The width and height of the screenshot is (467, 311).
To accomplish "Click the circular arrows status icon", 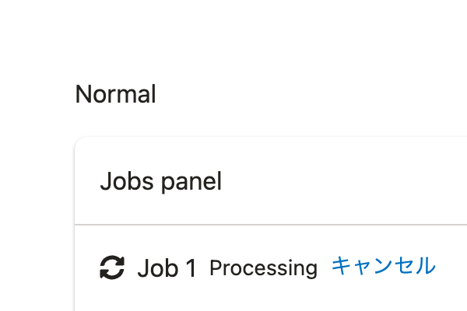I will (112, 267).
